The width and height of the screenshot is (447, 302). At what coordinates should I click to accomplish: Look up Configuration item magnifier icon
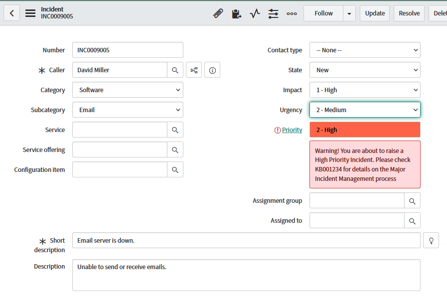coord(175,169)
